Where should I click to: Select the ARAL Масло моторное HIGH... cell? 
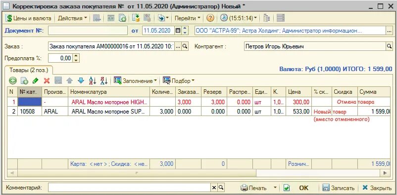[x=109, y=102]
